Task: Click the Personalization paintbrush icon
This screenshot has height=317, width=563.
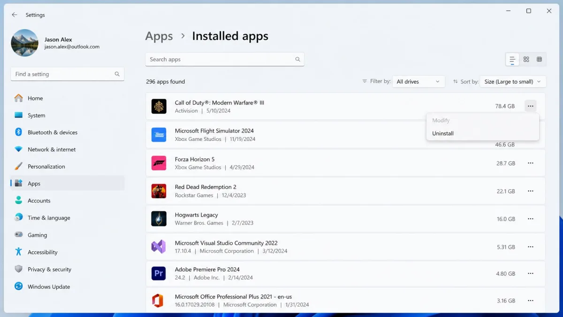Action: click(x=19, y=167)
